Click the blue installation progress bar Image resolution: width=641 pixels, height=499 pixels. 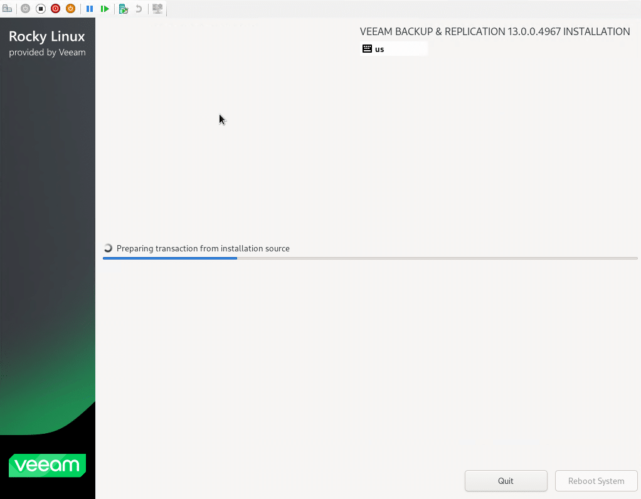click(170, 258)
